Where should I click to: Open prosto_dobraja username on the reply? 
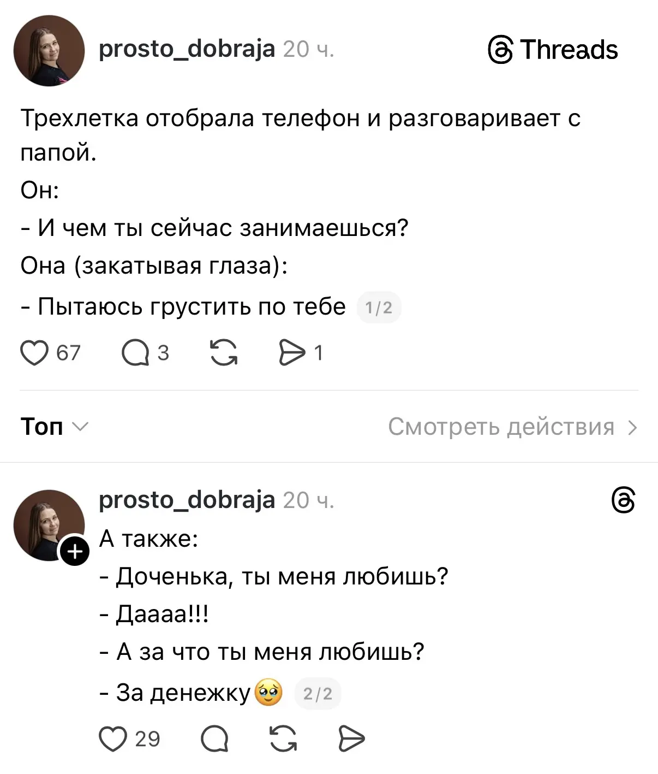[x=187, y=500]
